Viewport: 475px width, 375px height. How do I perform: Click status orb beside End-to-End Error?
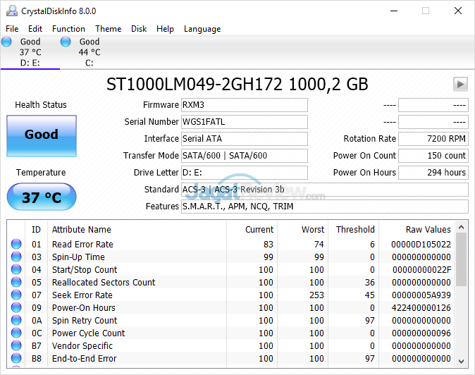pos(16,359)
